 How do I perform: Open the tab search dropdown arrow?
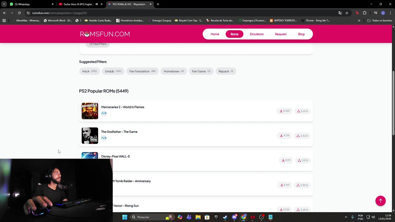(x=4, y=4)
